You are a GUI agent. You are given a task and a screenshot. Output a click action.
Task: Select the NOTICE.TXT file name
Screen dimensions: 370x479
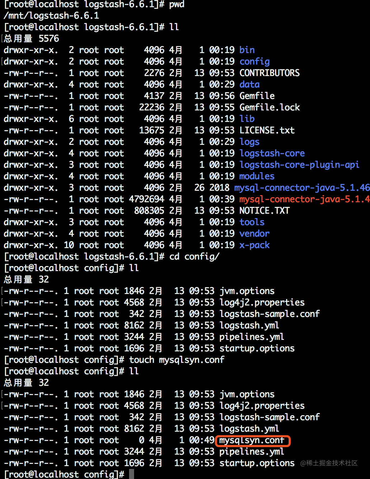click(265, 210)
